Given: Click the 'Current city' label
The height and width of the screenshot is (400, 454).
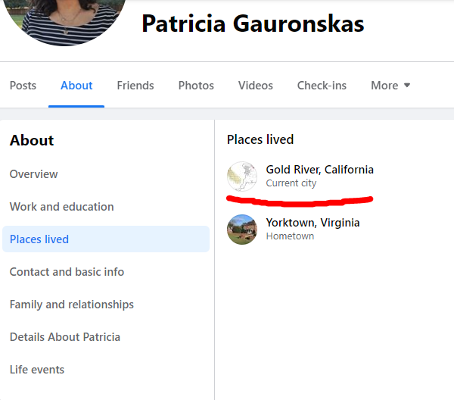Looking at the screenshot, I should point(291,183).
